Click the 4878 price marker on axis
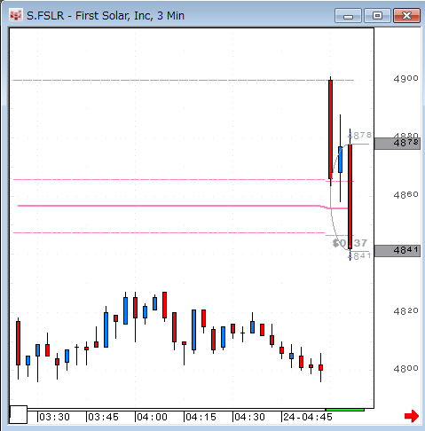Screen dimensions: 425x431 [x=397, y=144]
